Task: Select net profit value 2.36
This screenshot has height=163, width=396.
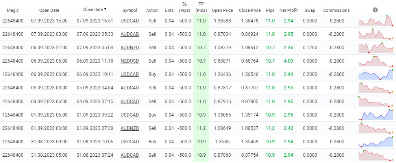Action: click(x=289, y=48)
